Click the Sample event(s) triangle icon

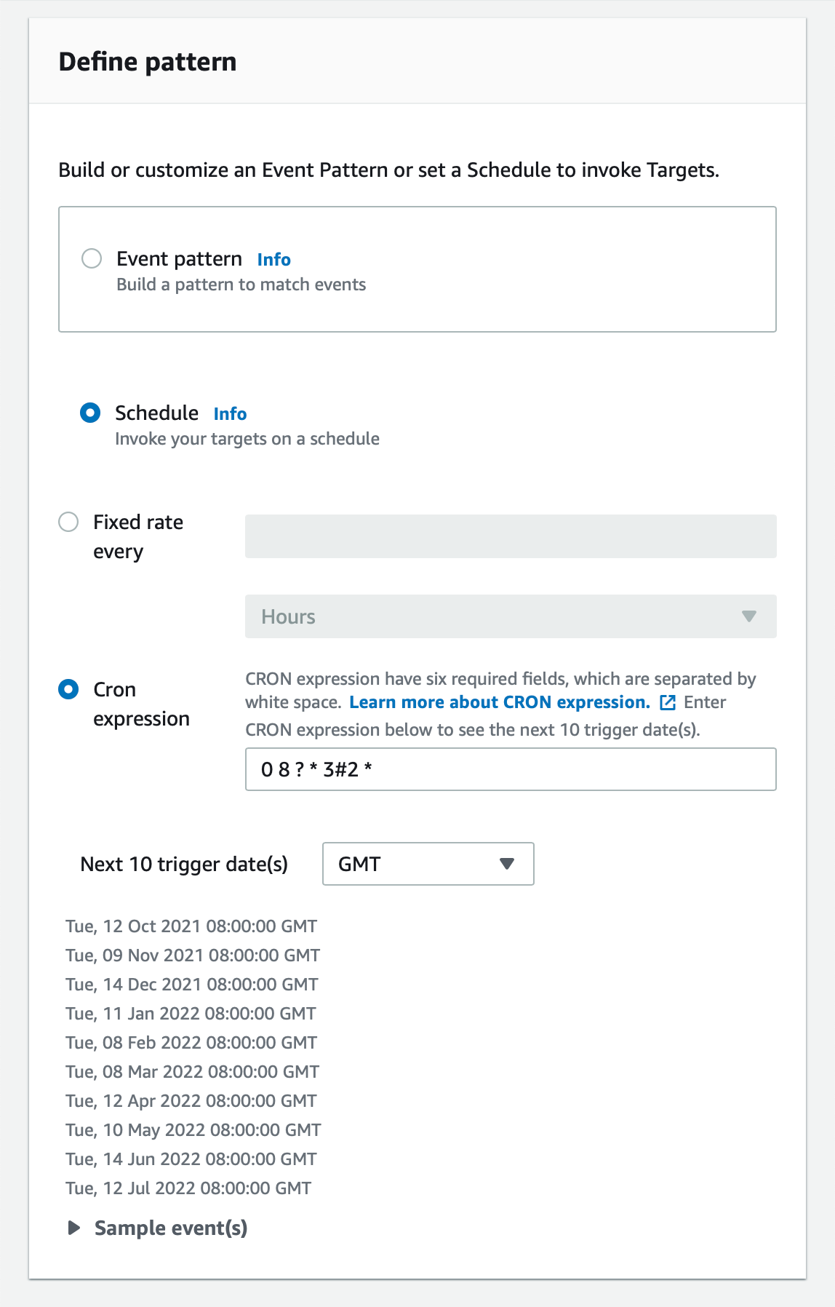[x=73, y=1228]
